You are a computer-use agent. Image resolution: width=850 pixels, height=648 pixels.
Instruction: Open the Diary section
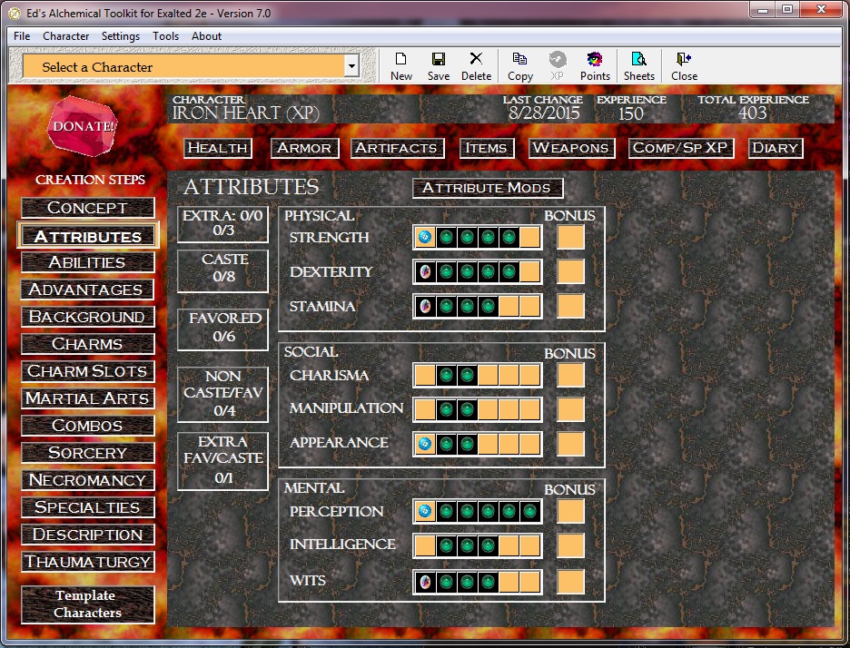(x=776, y=148)
